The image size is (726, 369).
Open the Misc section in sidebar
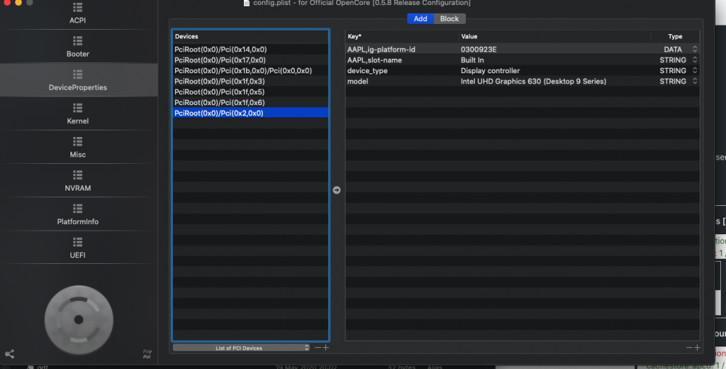(78, 147)
